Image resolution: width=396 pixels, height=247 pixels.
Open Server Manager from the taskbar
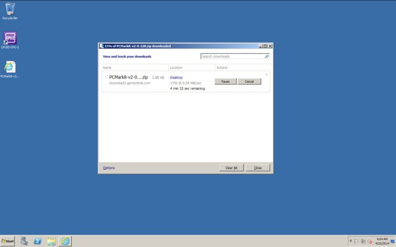pyautogui.click(x=24, y=241)
